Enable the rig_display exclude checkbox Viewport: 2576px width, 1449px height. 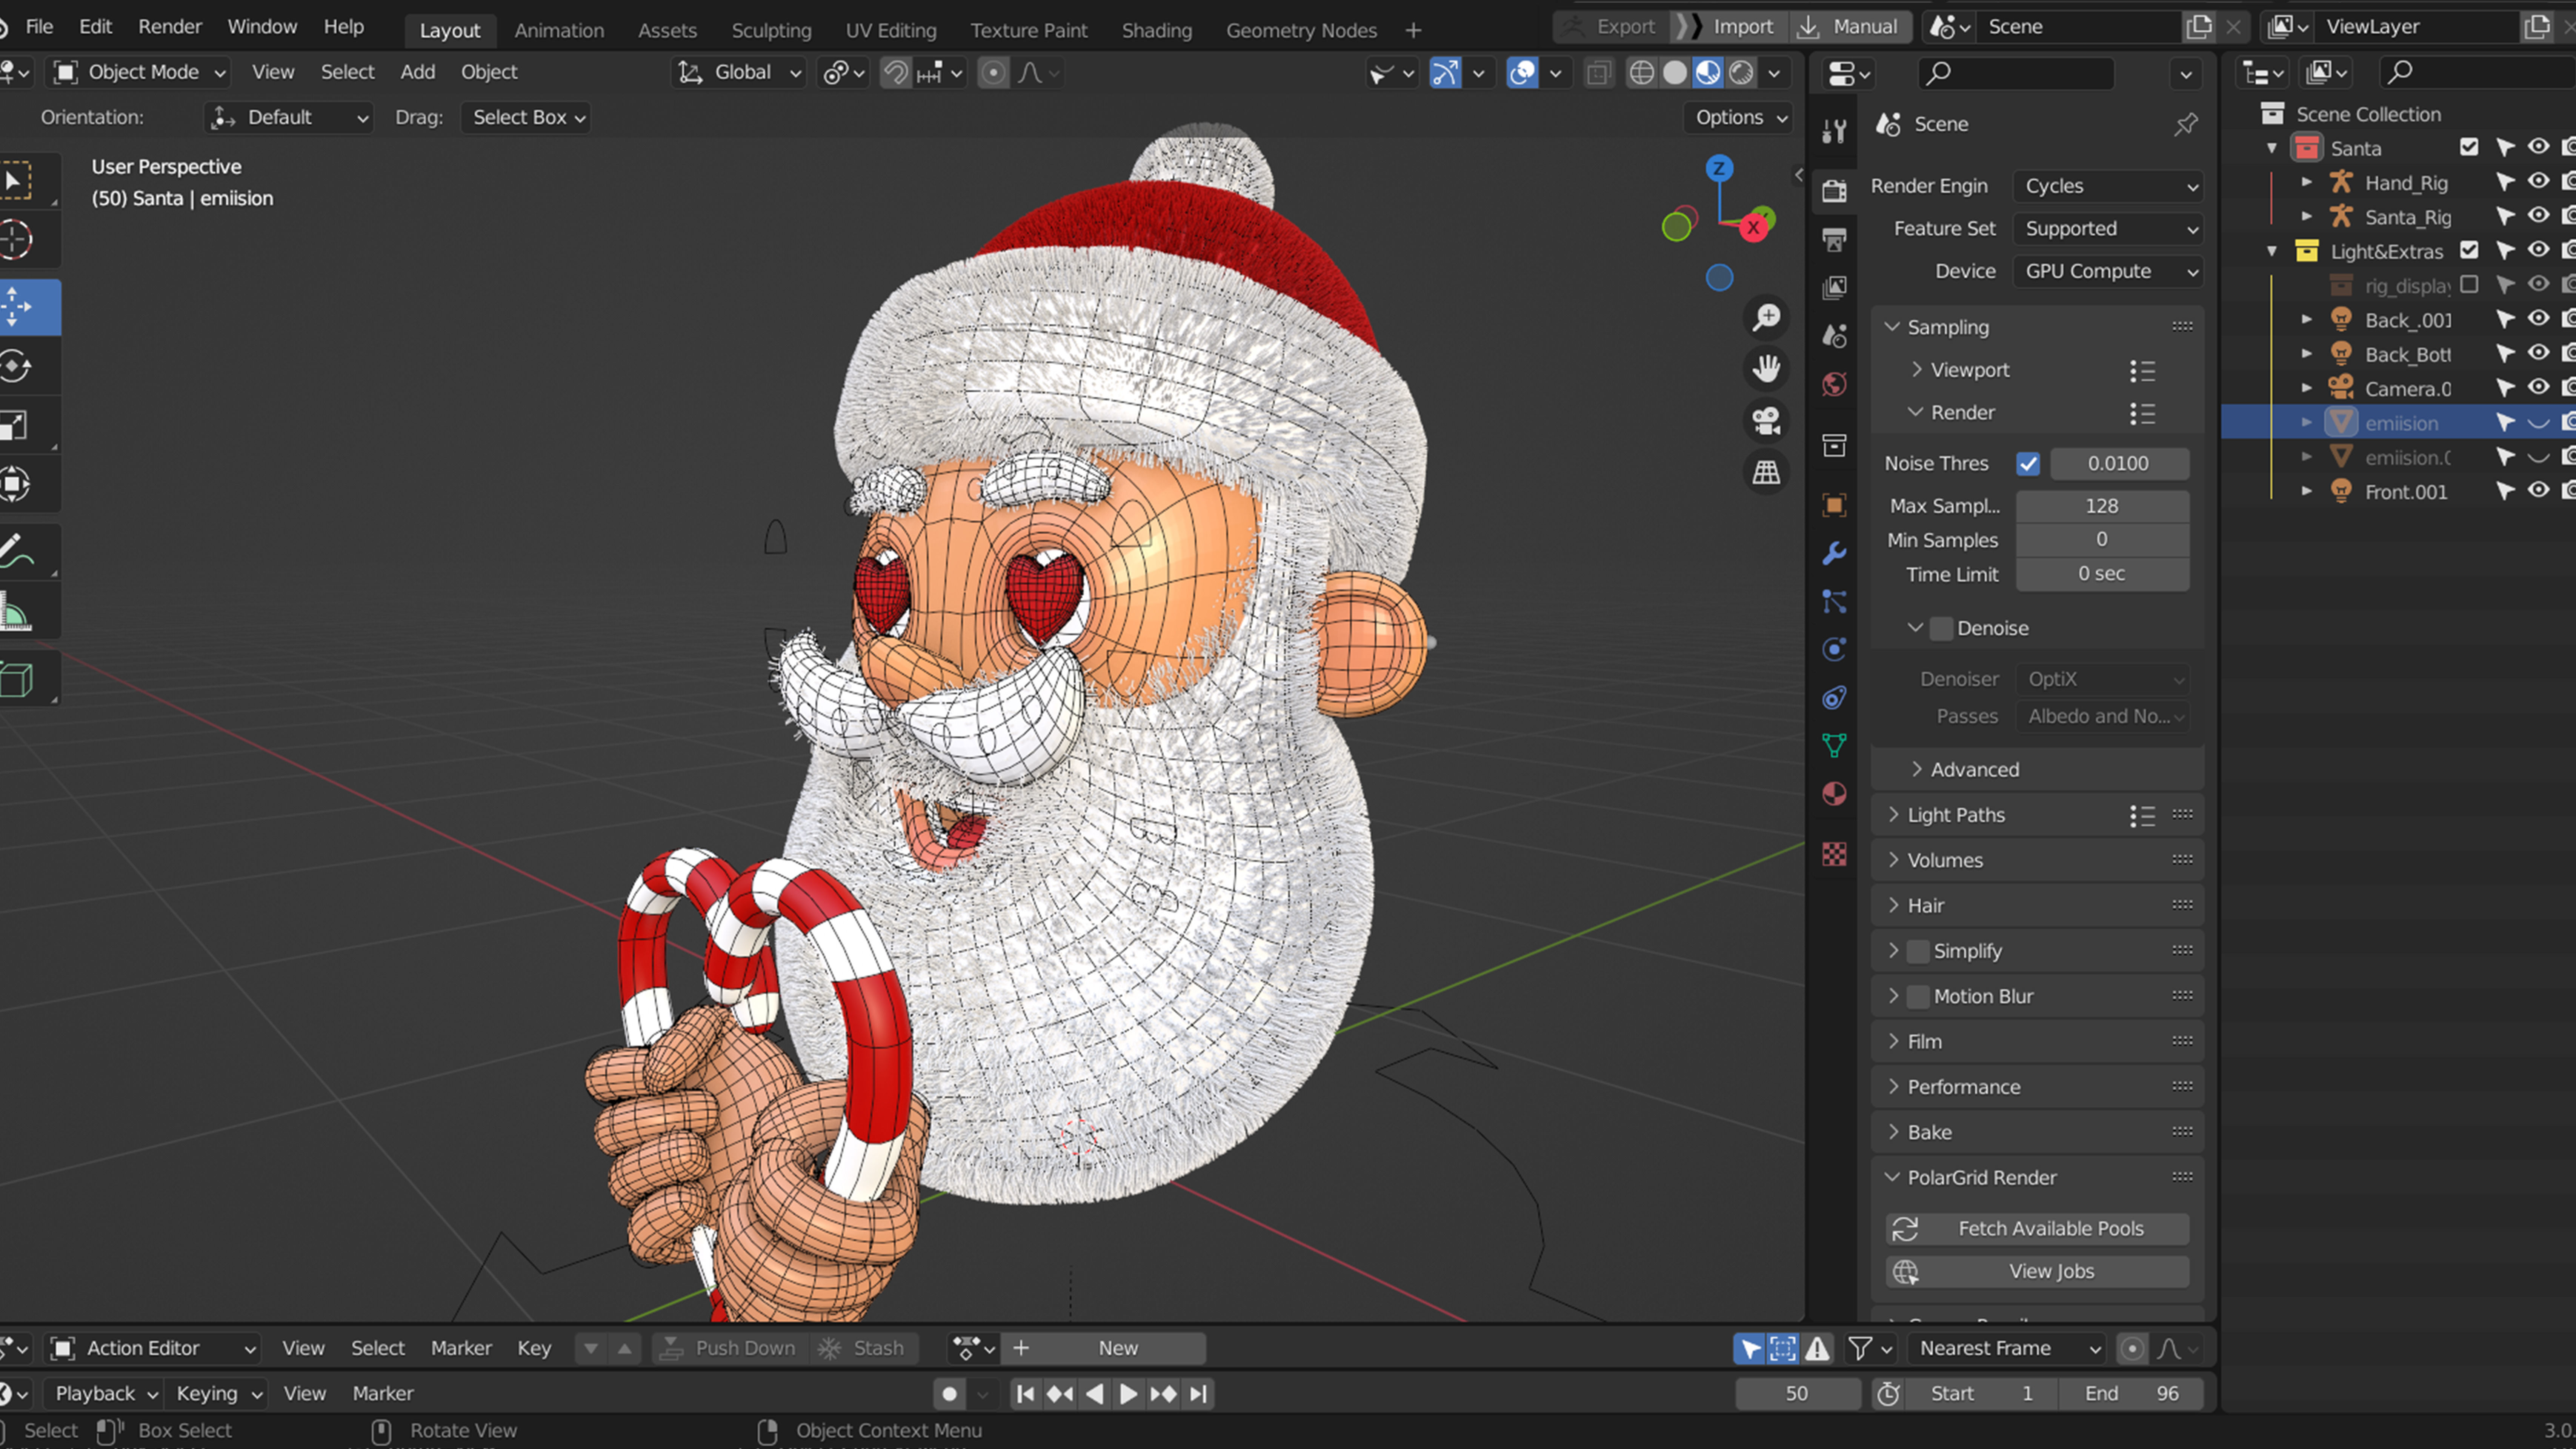point(2469,285)
